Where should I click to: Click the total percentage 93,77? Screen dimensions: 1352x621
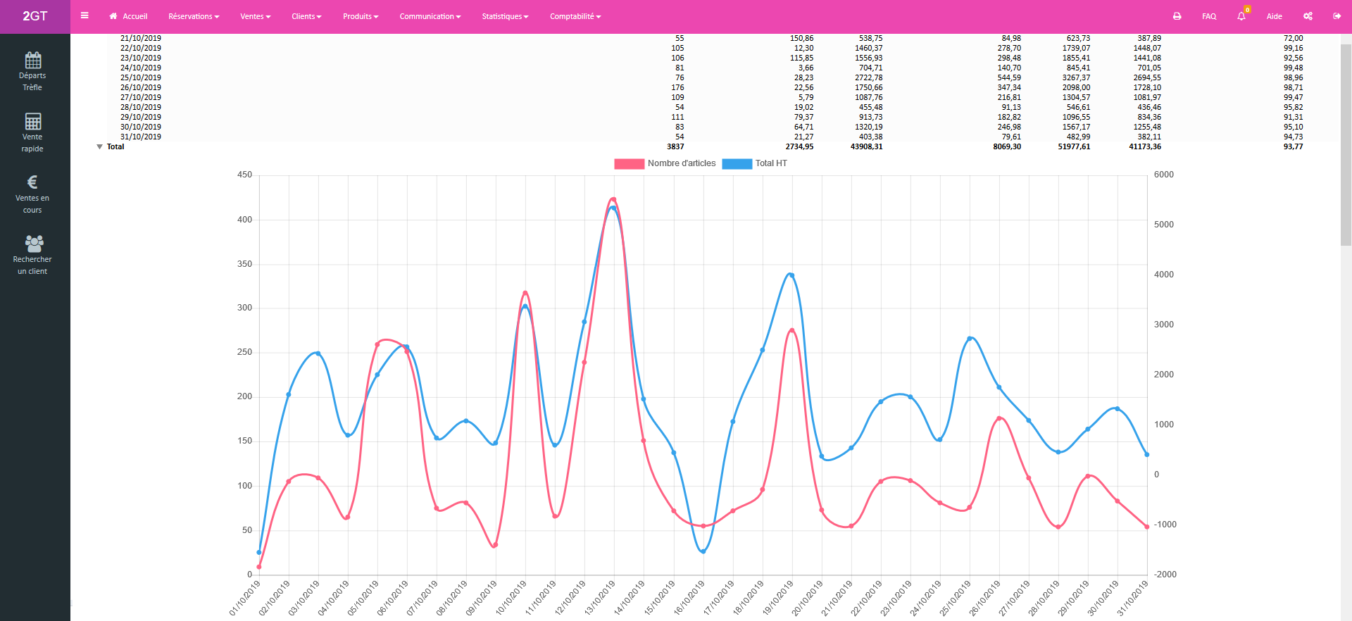[1294, 146]
